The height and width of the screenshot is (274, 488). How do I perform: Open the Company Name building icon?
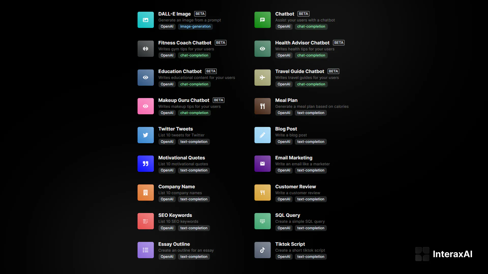pos(146,193)
